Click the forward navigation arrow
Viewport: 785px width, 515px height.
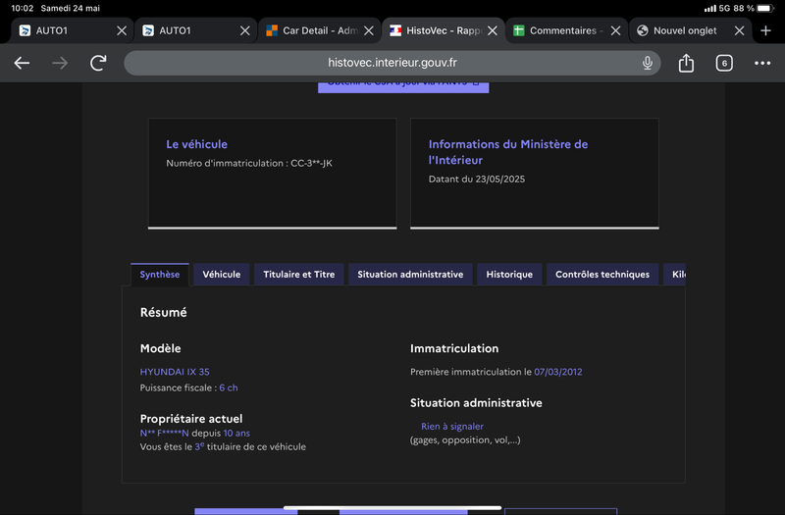(60, 63)
